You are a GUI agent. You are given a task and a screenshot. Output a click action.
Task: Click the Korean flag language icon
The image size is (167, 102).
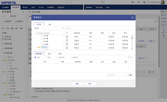132,2
